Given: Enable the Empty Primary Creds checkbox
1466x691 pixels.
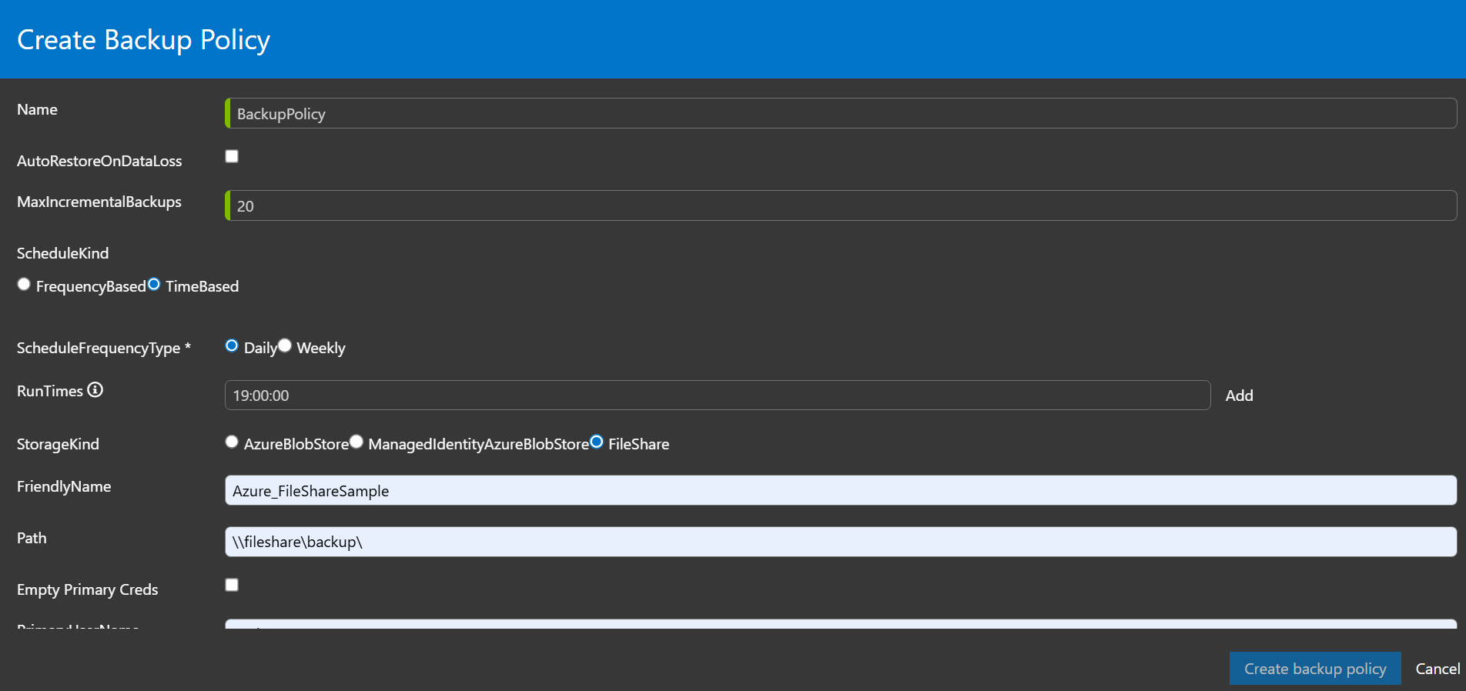Looking at the screenshot, I should 232,585.
